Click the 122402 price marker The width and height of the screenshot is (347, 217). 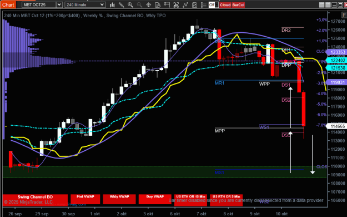point(338,60)
